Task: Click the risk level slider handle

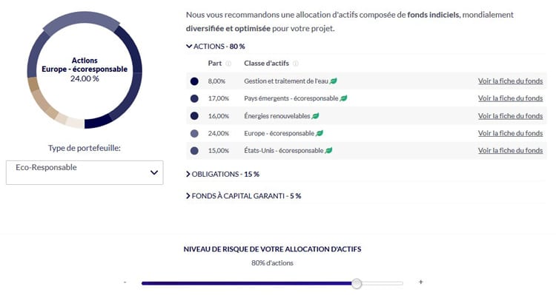Action: click(x=357, y=283)
